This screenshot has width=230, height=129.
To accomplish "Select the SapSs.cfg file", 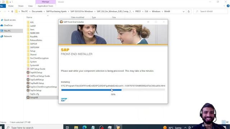I will coord(34,94).
